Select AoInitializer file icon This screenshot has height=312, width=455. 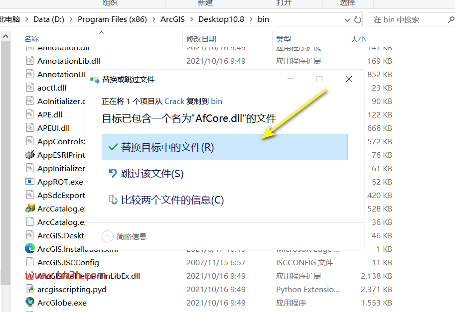point(30,101)
